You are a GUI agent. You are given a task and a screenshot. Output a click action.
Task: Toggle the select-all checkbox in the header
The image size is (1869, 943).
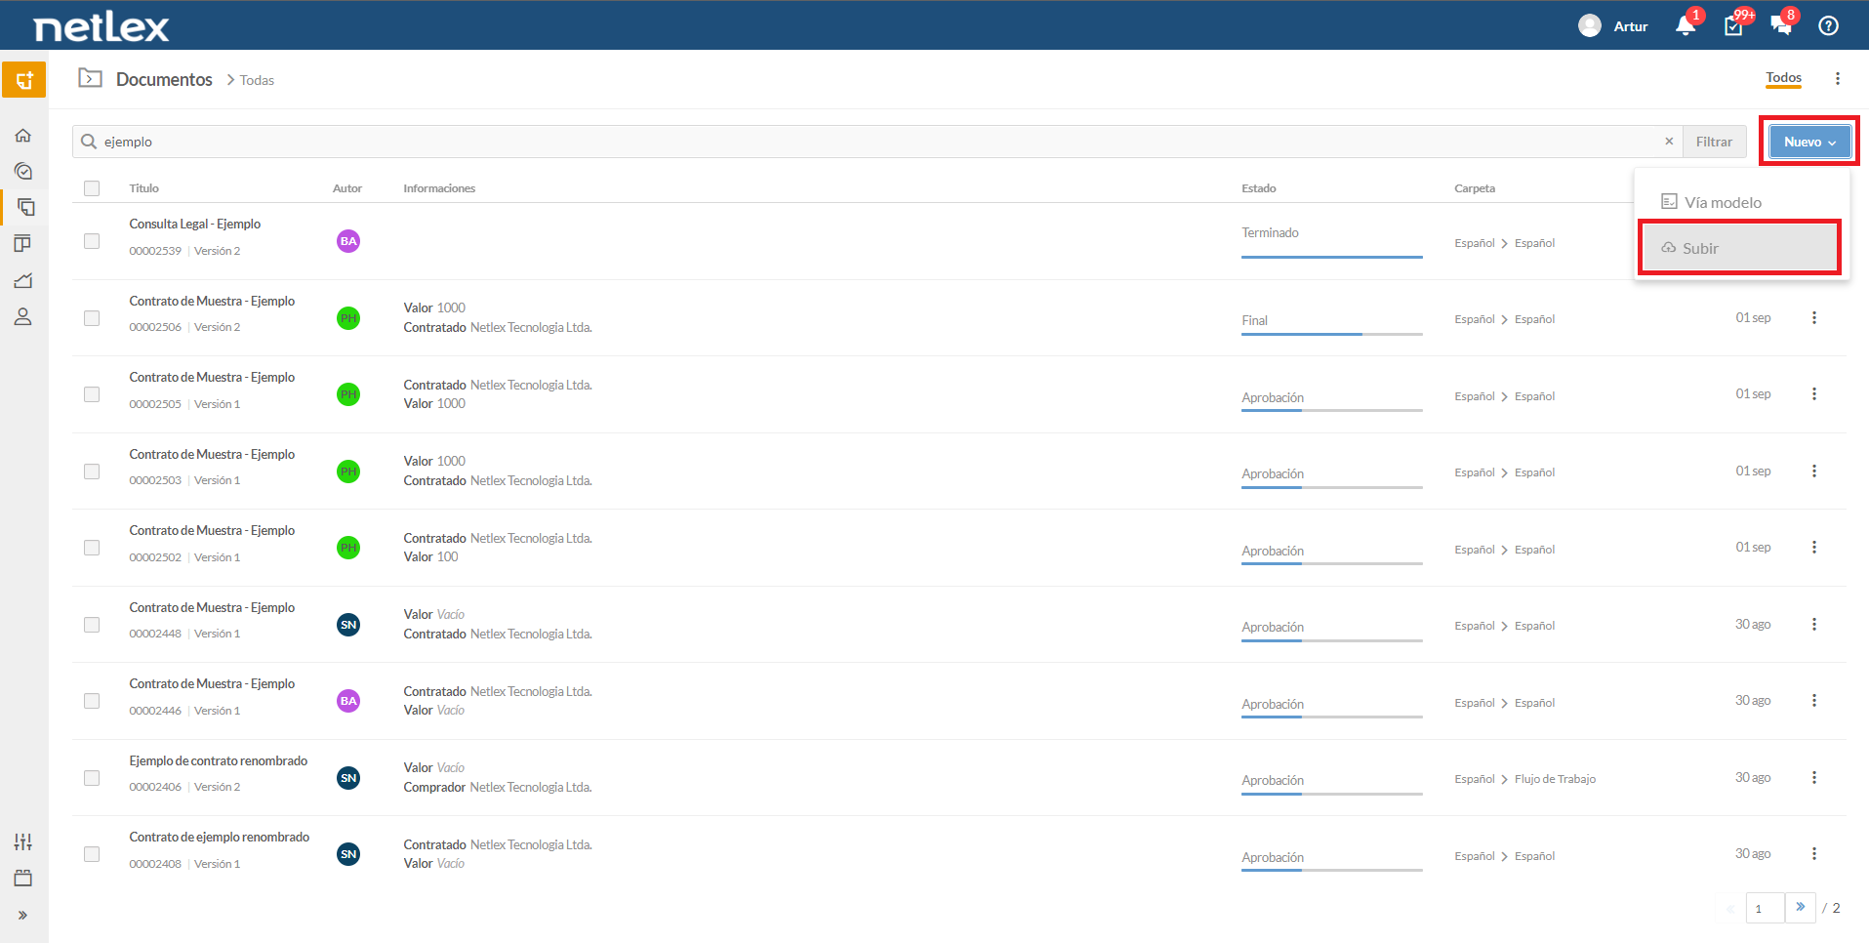coord(92,188)
